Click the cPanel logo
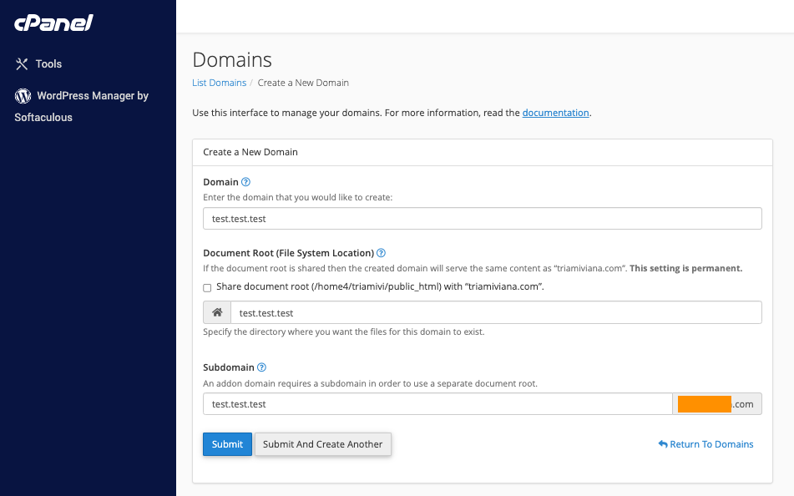The image size is (794, 496). click(x=53, y=23)
